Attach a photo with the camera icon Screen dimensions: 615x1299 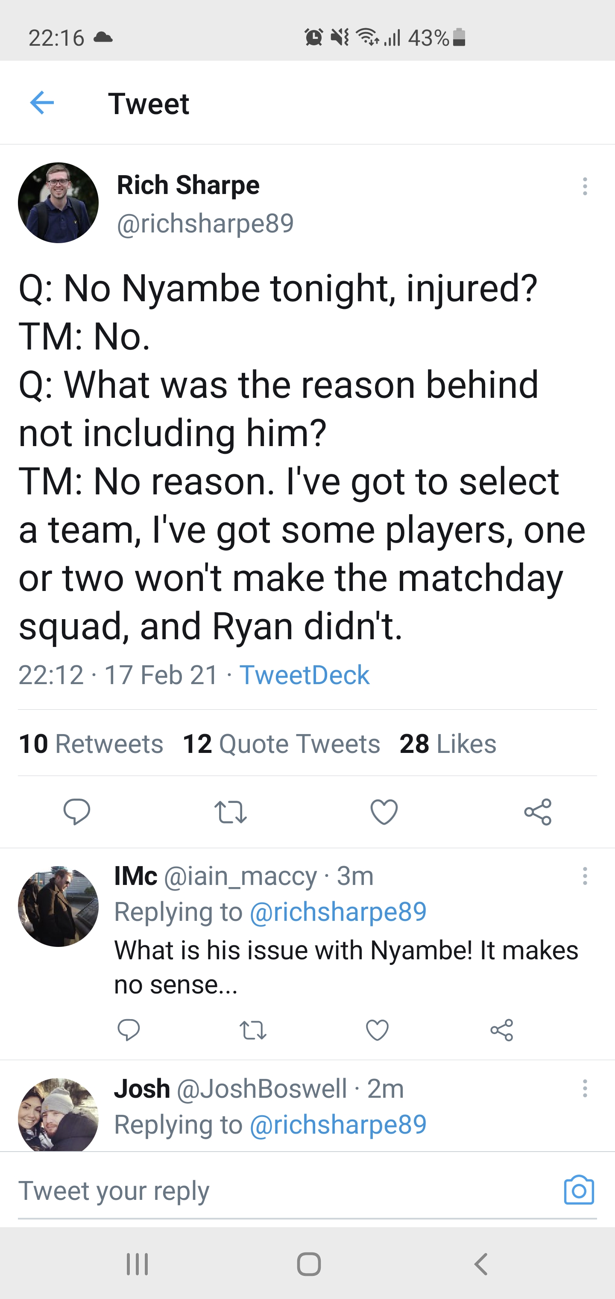[x=579, y=1190]
